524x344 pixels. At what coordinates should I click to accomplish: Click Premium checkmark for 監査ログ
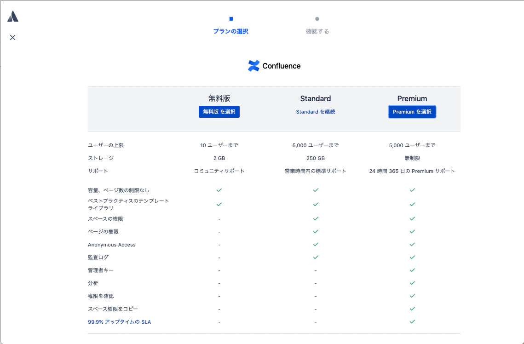[x=412, y=257]
